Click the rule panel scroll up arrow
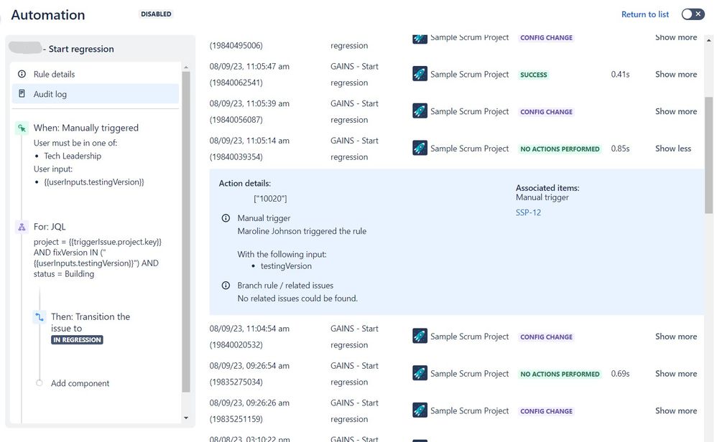Screen dimensions: 717x442 pyautogui.click(x=185, y=67)
